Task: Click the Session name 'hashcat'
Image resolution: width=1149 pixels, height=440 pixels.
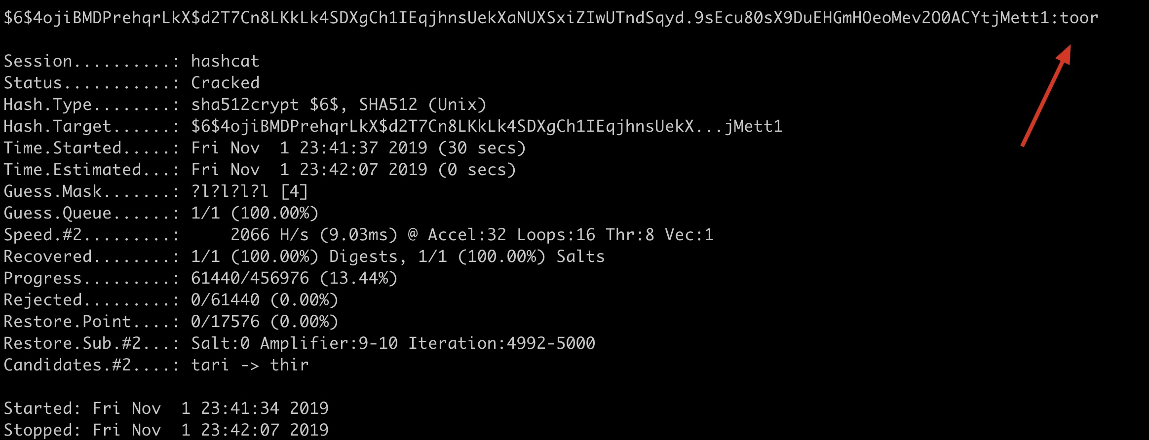Action: tap(225, 61)
